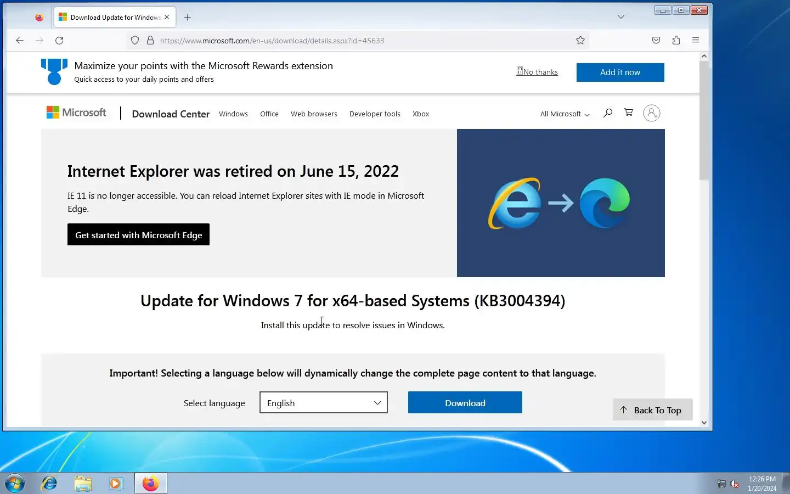Screen dimensions: 790x494
Task: Click the scrollbar down arrow
Action: [x=704, y=423]
